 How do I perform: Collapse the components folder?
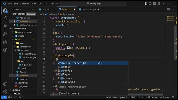(x=23, y=47)
